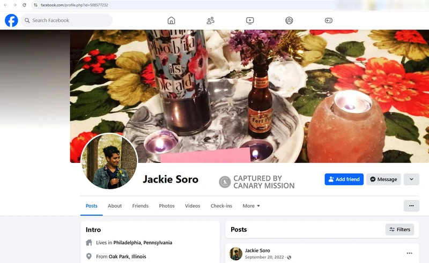Expand the More tab dropdown

coord(251,206)
